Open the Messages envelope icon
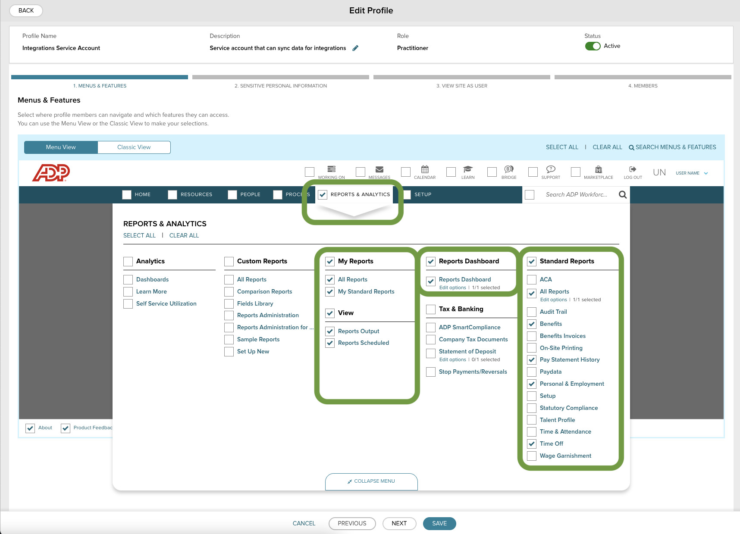 click(x=379, y=169)
